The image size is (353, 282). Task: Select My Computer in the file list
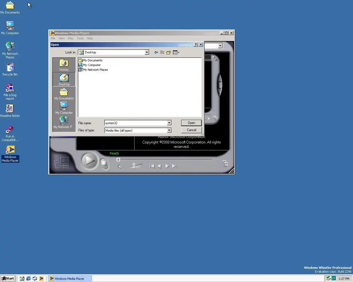90,65
